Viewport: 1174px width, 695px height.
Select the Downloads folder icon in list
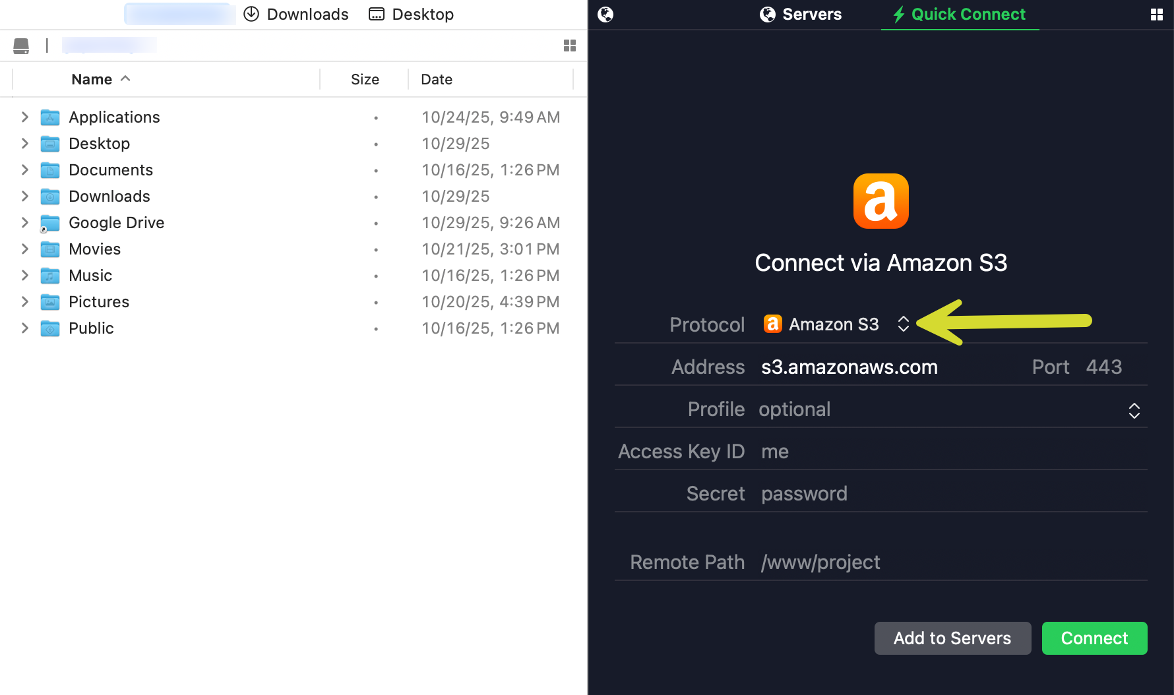(50, 196)
